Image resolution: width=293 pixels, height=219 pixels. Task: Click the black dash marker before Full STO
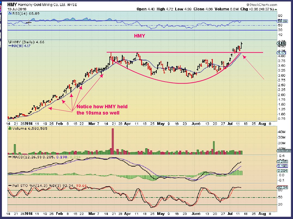click(10, 186)
